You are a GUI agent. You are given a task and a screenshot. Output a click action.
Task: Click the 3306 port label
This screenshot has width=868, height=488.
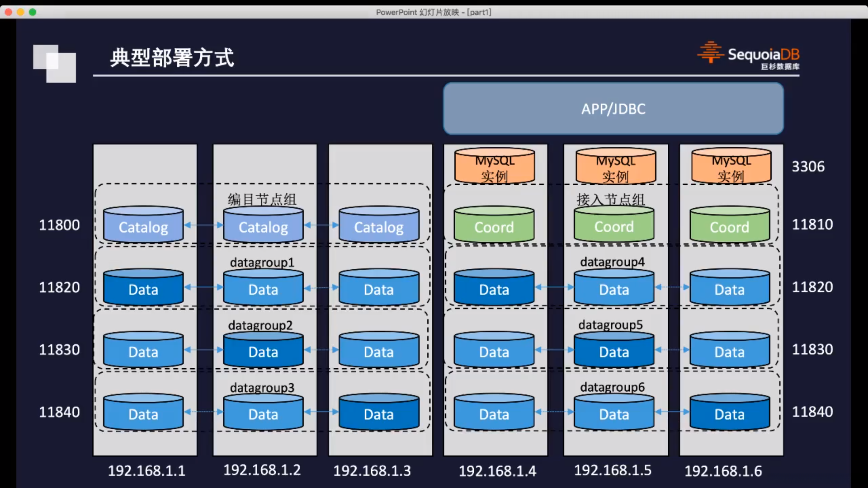(x=808, y=167)
